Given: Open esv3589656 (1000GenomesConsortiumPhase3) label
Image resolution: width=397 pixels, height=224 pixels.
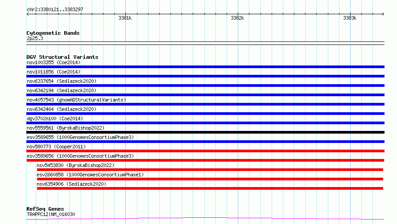Looking at the screenshot, I should 80,156.
